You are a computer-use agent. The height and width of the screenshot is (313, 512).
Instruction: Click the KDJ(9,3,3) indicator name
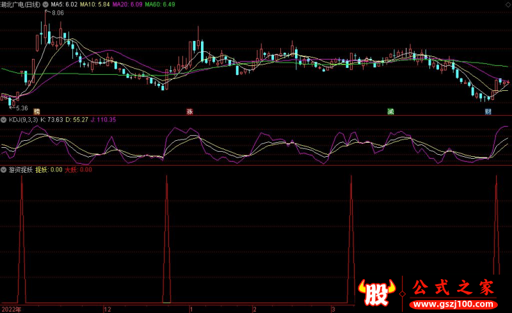click(x=23, y=119)
